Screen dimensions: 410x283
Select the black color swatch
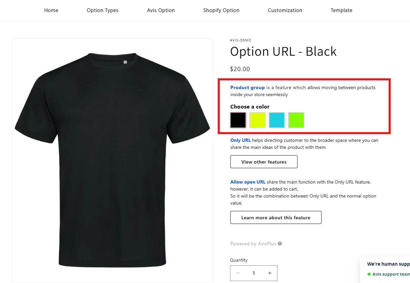click(x=238, y=120)
